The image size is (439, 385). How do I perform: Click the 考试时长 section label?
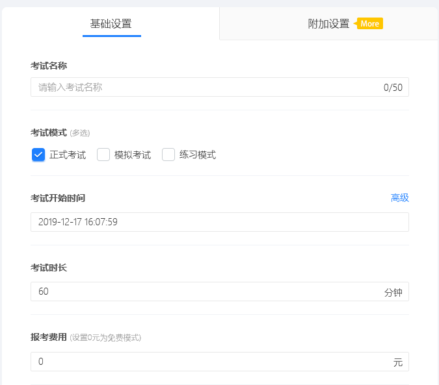(x=49, y=267)
